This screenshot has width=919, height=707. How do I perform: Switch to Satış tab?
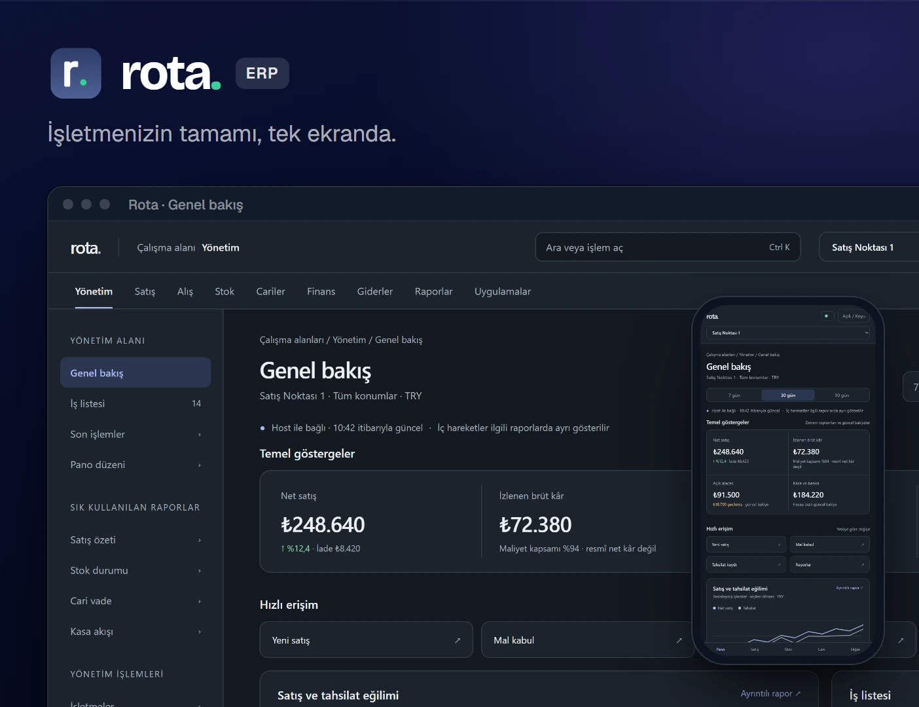[x=145, y=291]
